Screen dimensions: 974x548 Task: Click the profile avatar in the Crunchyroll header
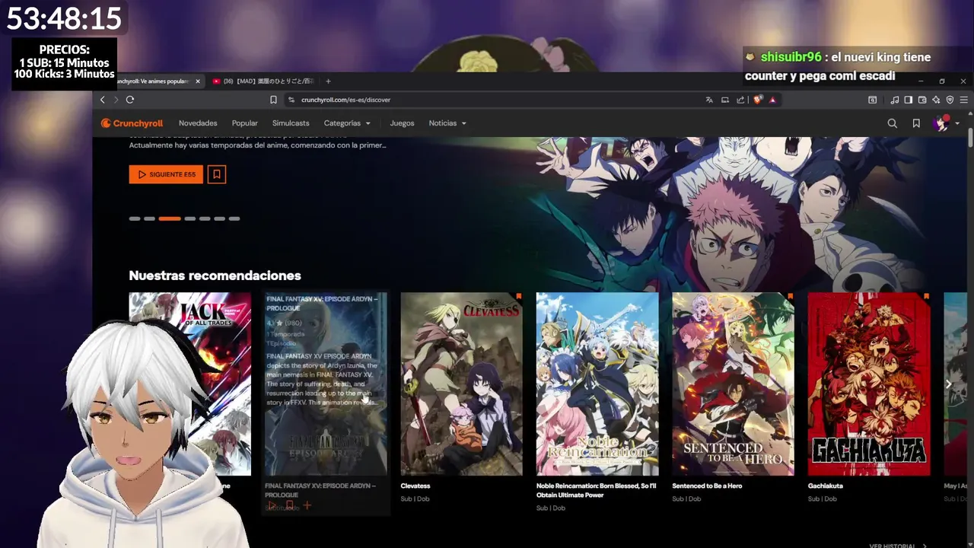(942, 123)
